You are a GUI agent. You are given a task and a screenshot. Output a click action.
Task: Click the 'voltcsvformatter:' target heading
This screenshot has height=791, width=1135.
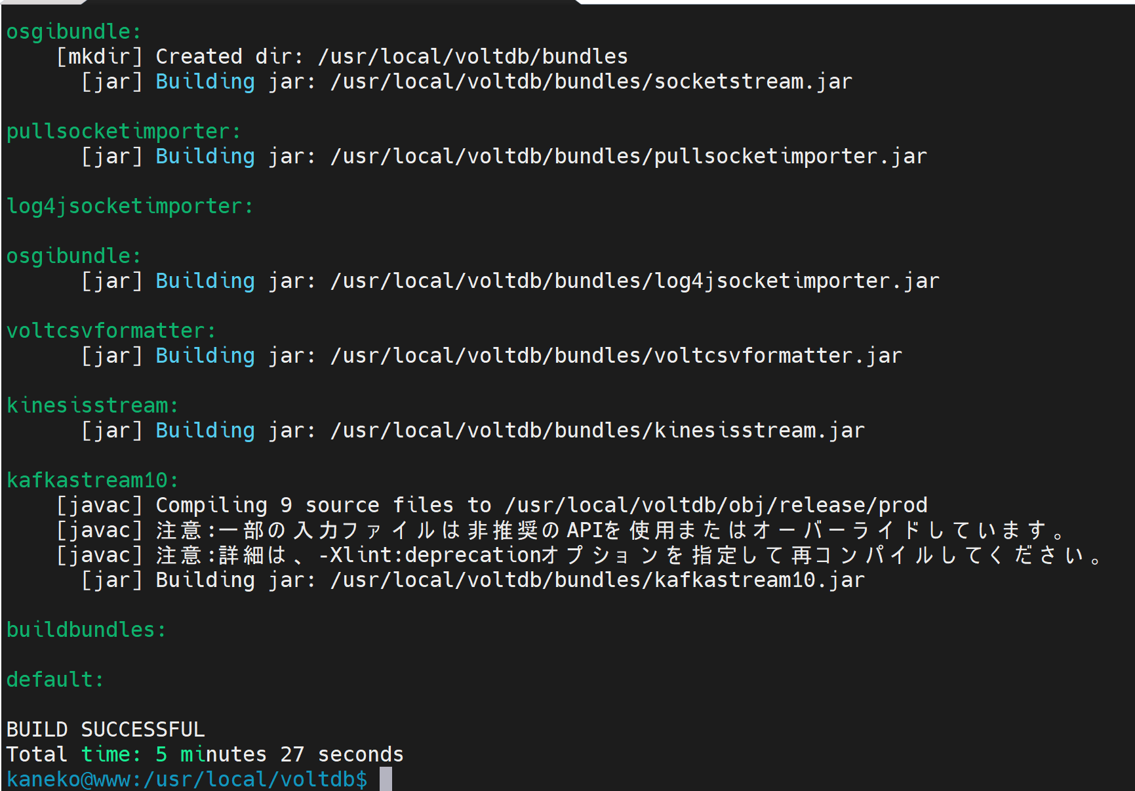(111, 331)
